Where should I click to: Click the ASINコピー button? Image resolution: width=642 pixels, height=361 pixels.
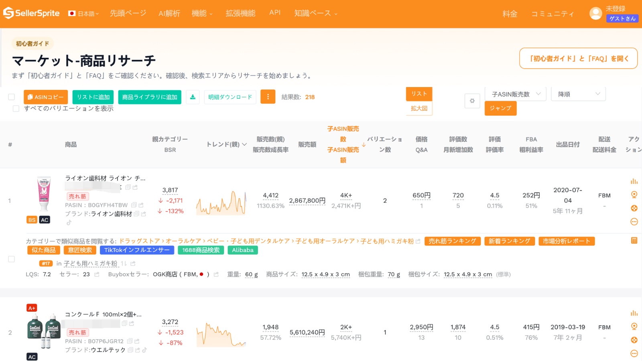click(46, 97)
